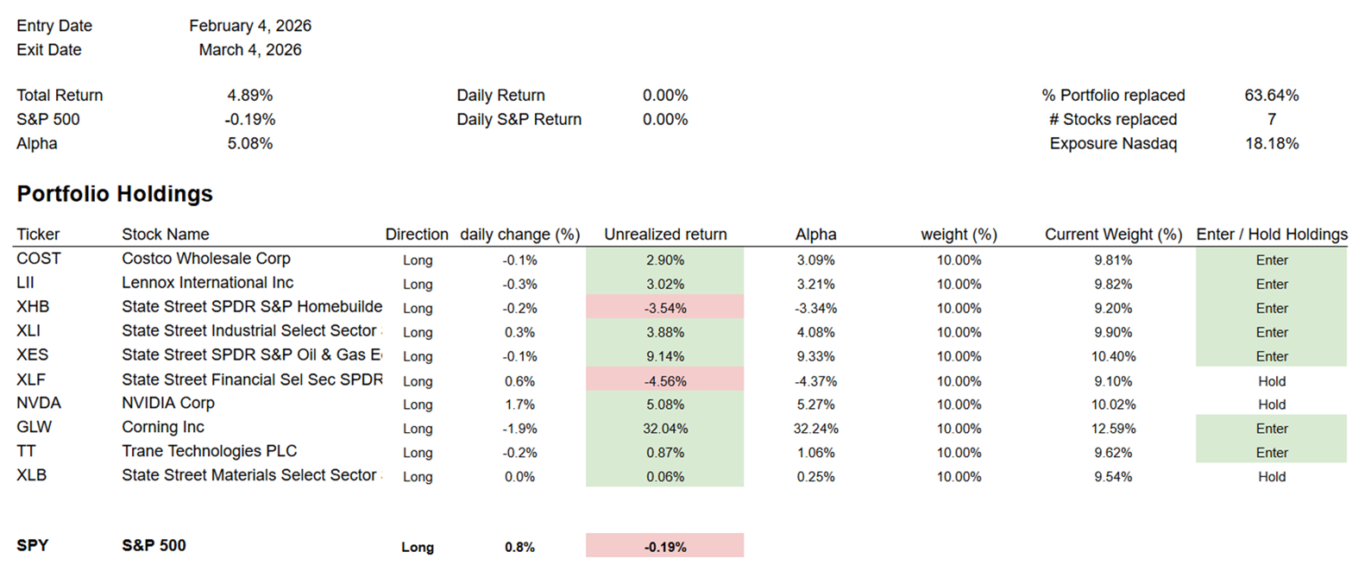Click the Total Return value 4.89%
Screen dimensions: 1371x583
tap(250, 96)
